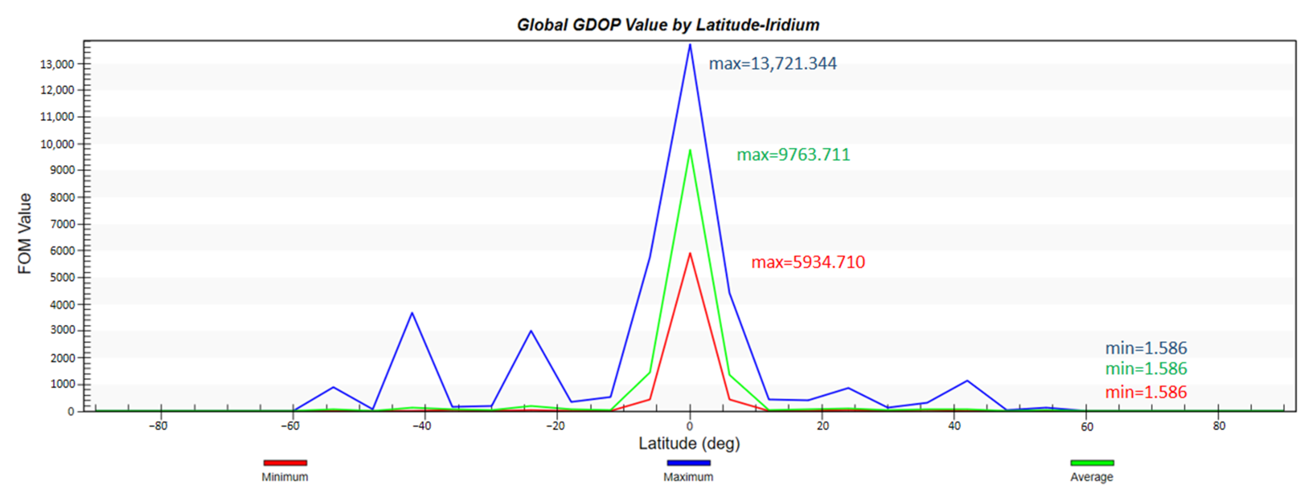
Task: Click the chart title Global GDOP Value
Action: (x=668, y=24)
